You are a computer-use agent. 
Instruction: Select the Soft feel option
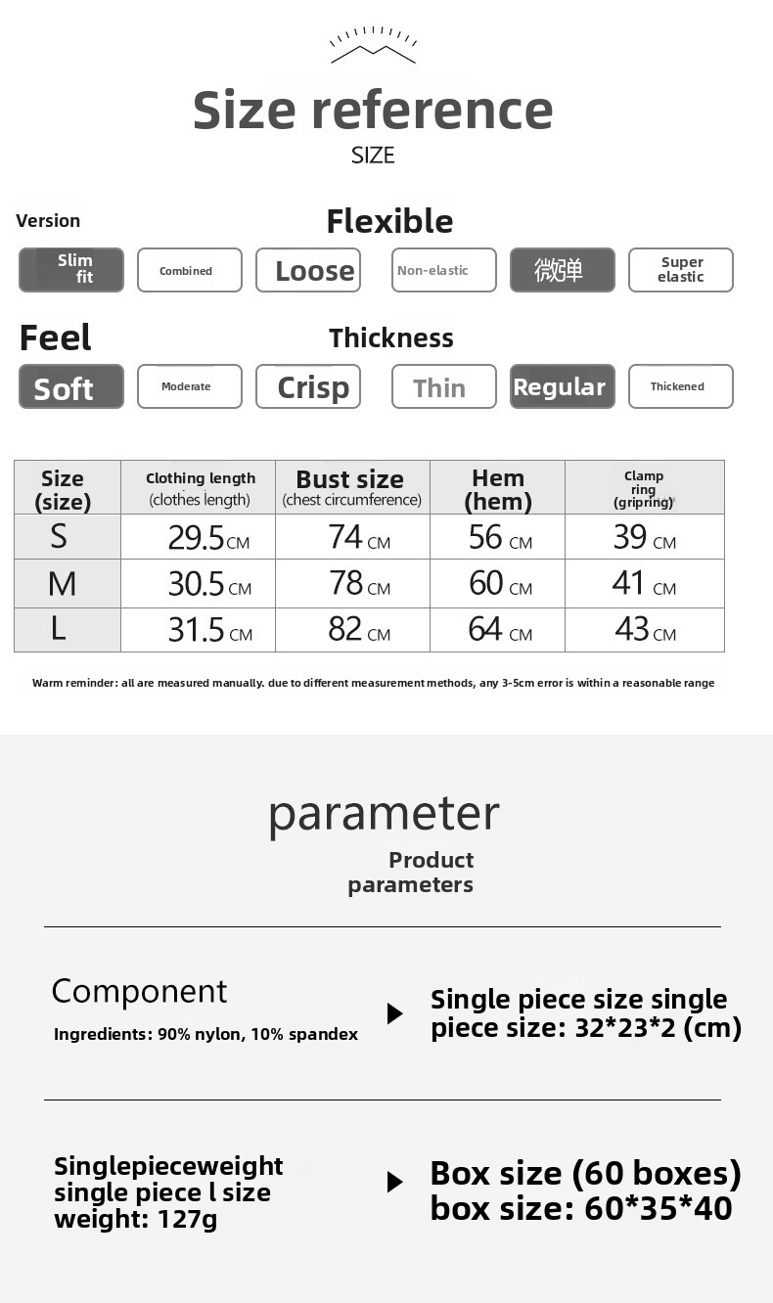pyautogui.click(x=71, y=386)
